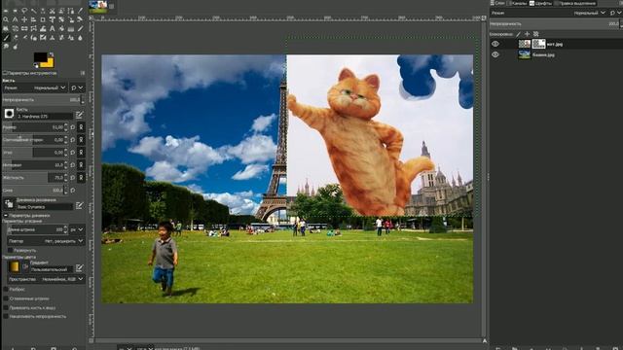
Task: Select the Smudge tool
Action: click(6, 47)
